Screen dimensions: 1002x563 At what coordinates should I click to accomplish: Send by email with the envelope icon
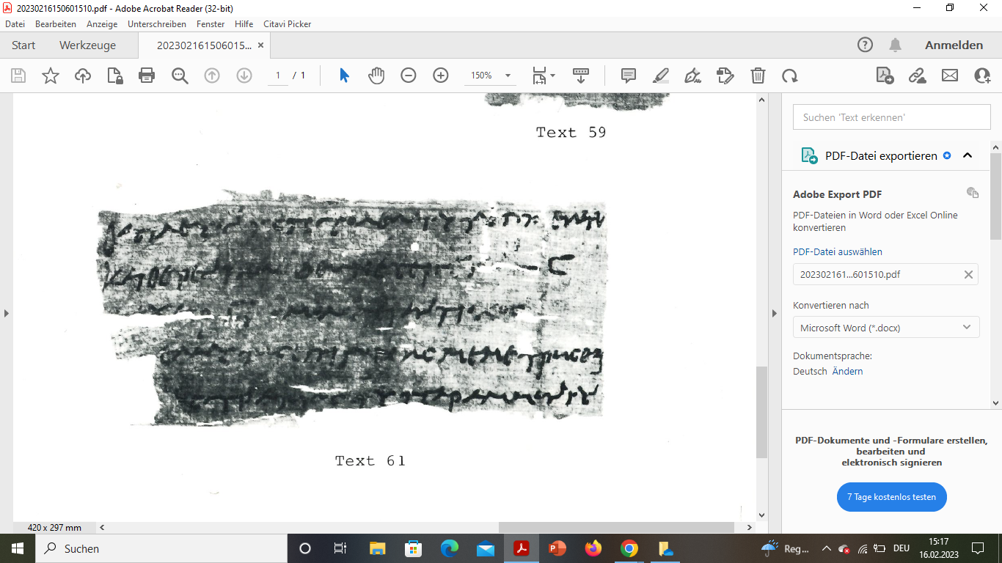click(x=950, y=76)
